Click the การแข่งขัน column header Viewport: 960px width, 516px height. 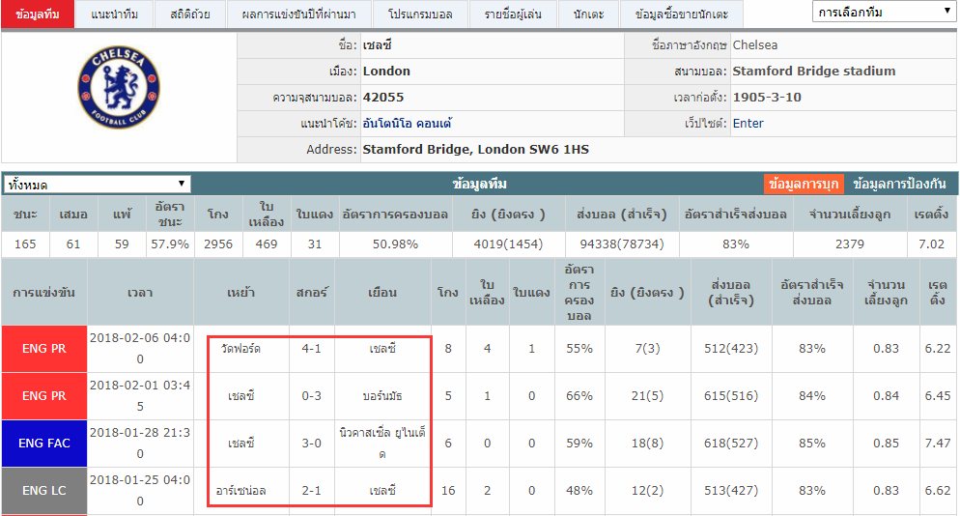pyautogui.click(x=44, y=293)
